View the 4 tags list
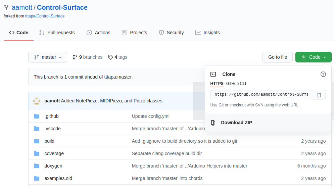Viewport: 334px width, 187px height. click(117, 57)
